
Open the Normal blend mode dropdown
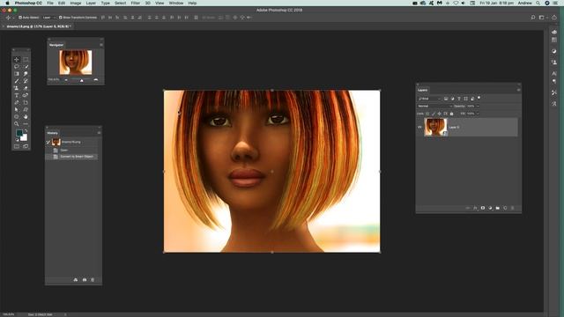434,106
